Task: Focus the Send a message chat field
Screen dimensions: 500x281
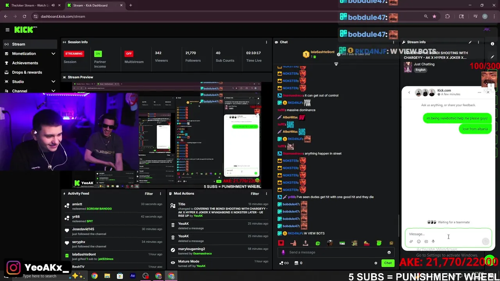Action: point(336,252)
